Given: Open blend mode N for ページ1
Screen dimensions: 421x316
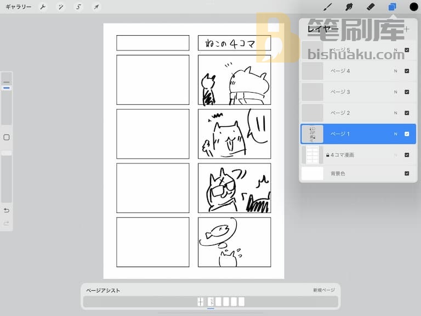Looking at the screenshot, I should coord(395,134).
